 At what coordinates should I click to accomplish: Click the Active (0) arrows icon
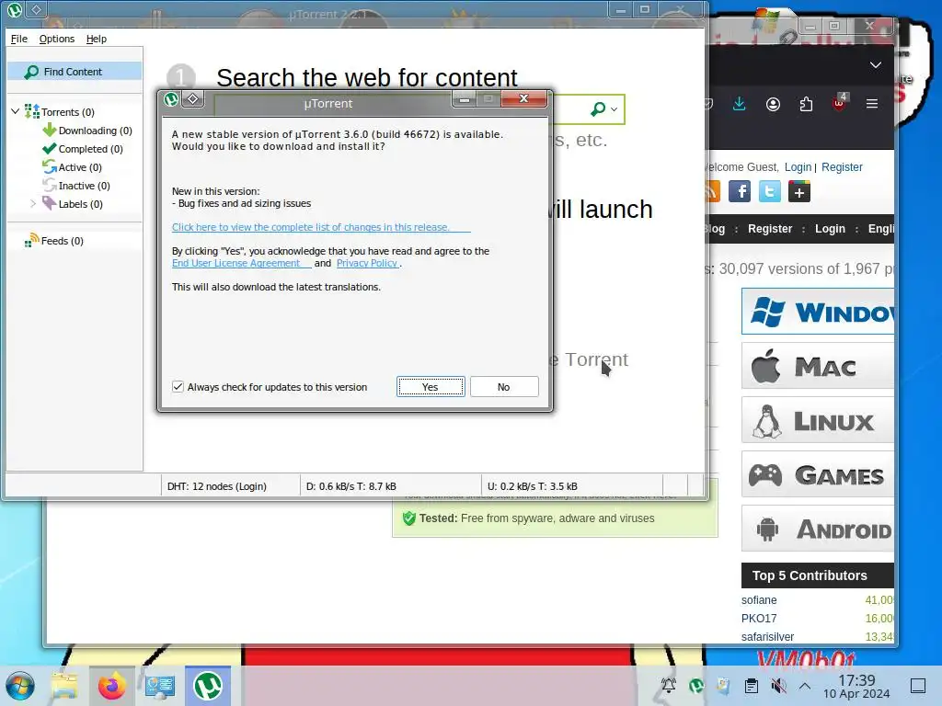coord(50,167)
